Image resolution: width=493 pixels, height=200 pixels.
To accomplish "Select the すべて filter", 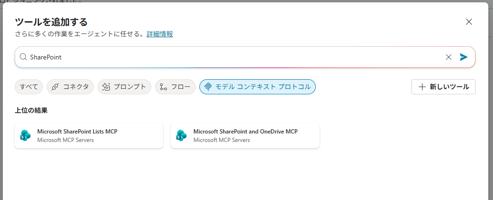I will (29, 87).
